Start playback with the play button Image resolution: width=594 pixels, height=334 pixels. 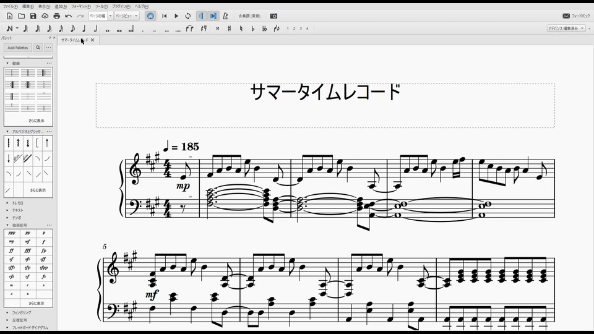point(176,16)
